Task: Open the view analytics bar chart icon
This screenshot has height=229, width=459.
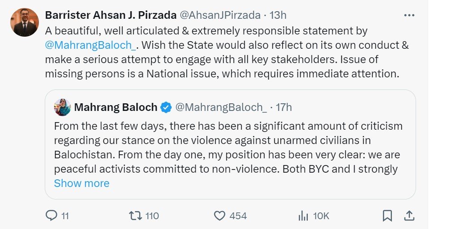Action: coord(303,216)
